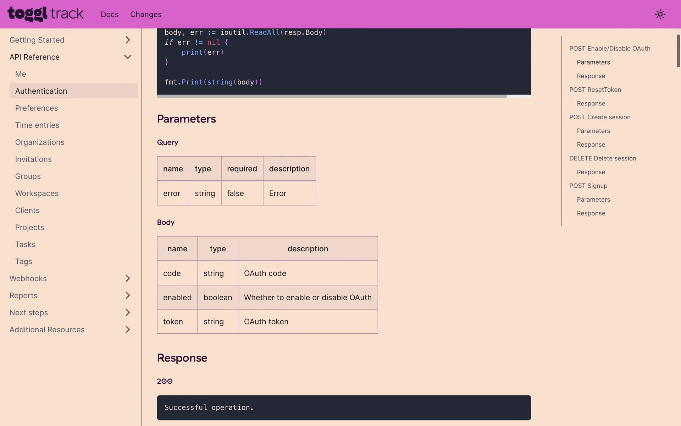Image resolution: width=681 pixels, height=426 pixels.
Task: Expand the Next steps arrow
Action: pos(128,312)
